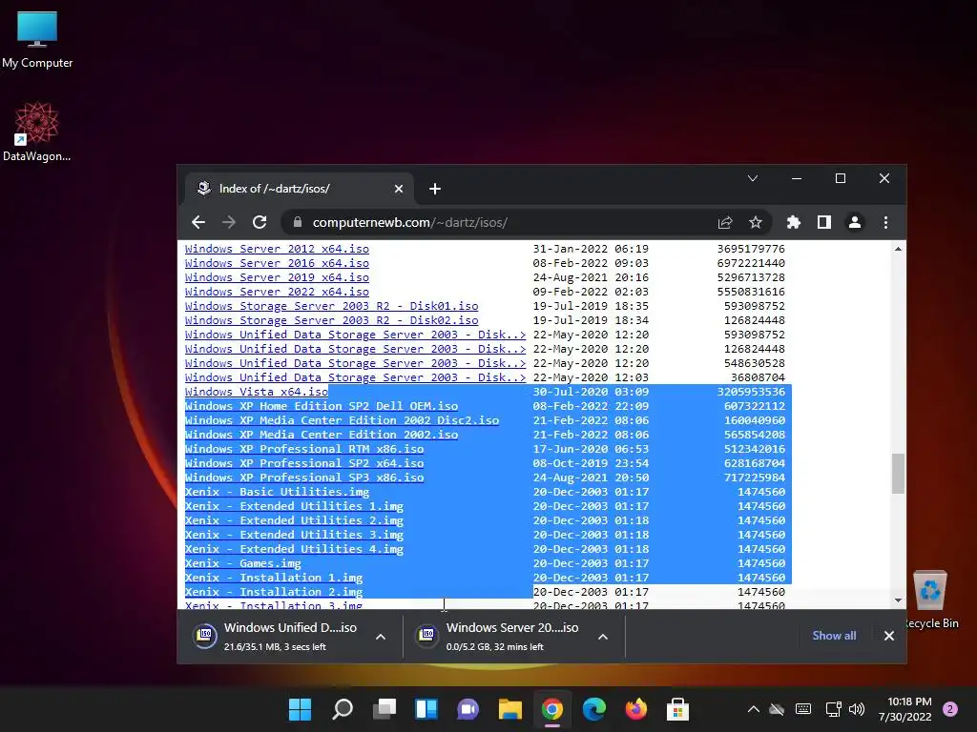Open Windows Server 2019 x64.iso link
The width and height of the screenshot is (977, 732).
pos(277,277)
